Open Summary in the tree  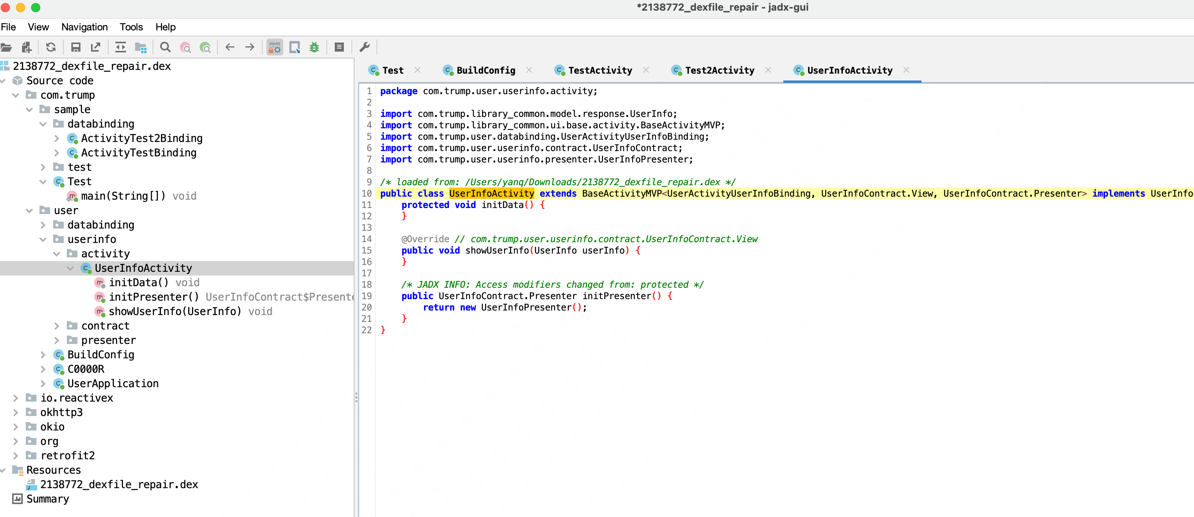pos(47,499)
